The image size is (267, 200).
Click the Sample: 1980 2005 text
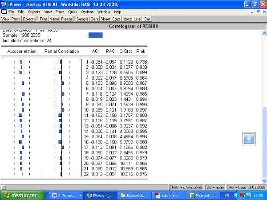click(x=21, y=35)
